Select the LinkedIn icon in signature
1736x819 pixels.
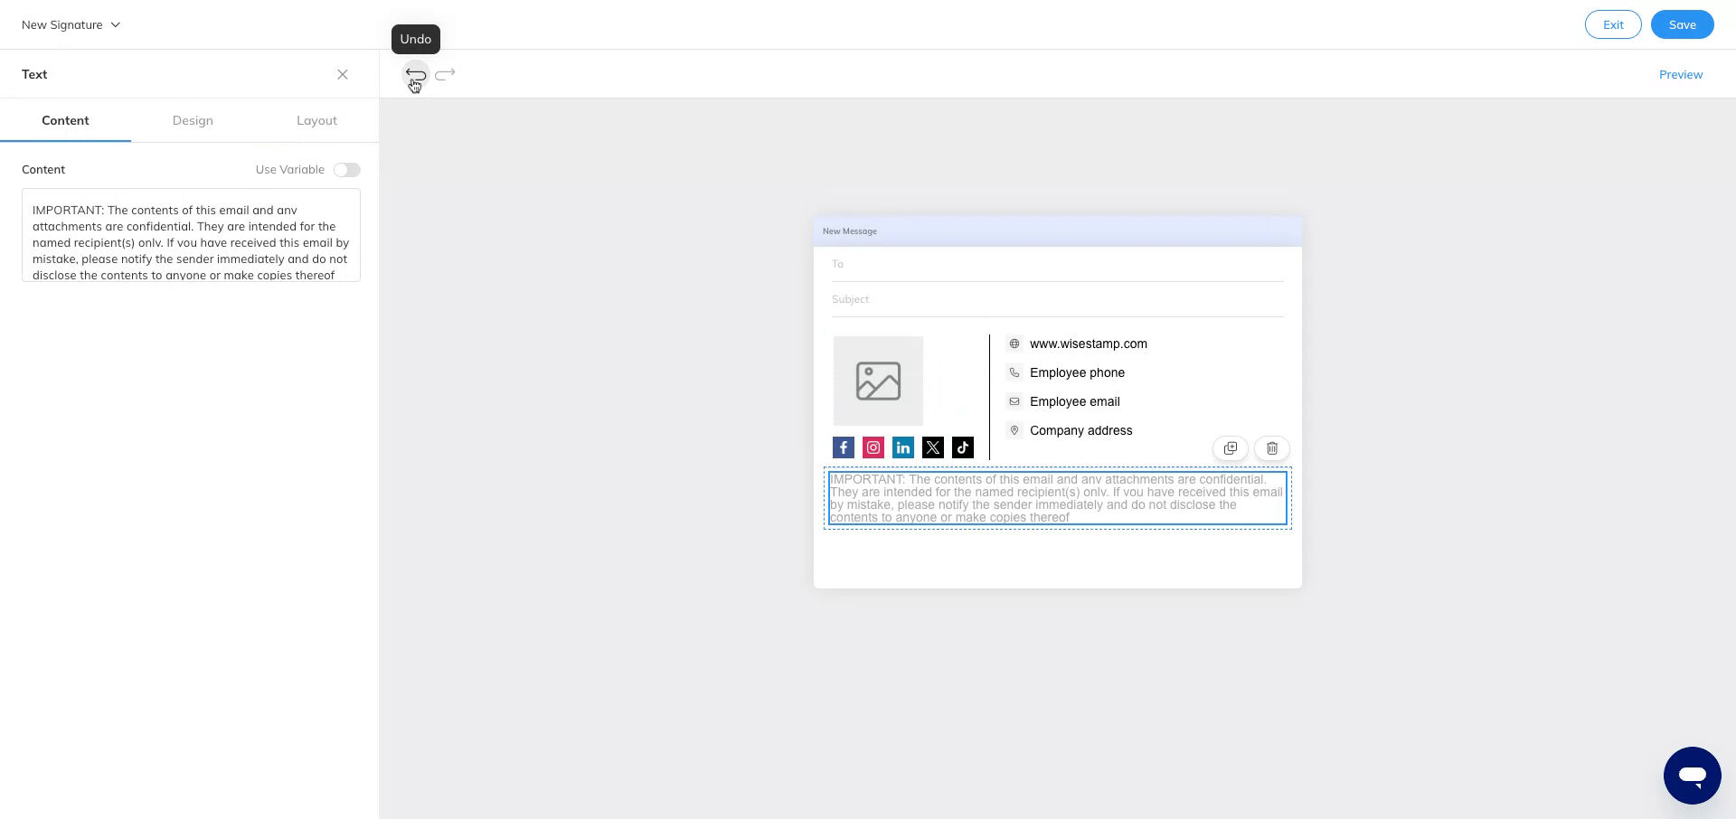(902, 447)
